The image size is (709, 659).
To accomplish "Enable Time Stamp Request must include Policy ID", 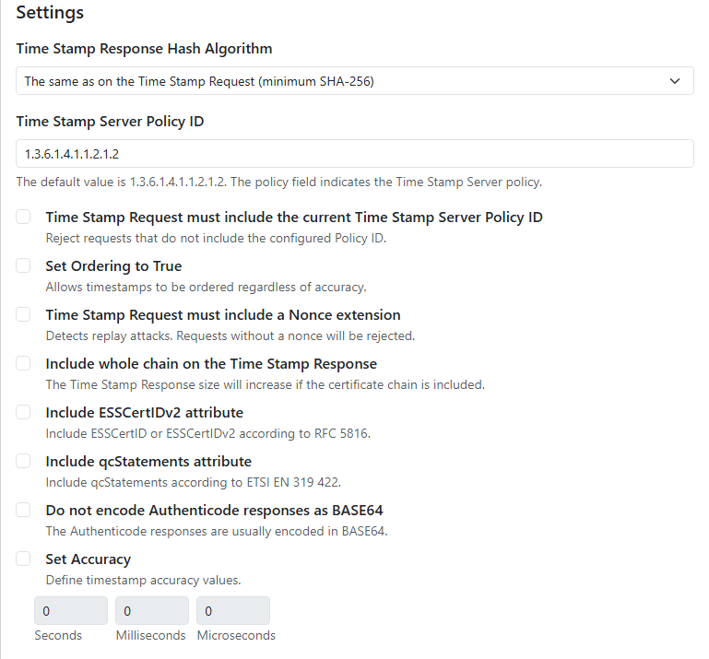I will coord(23,217).
